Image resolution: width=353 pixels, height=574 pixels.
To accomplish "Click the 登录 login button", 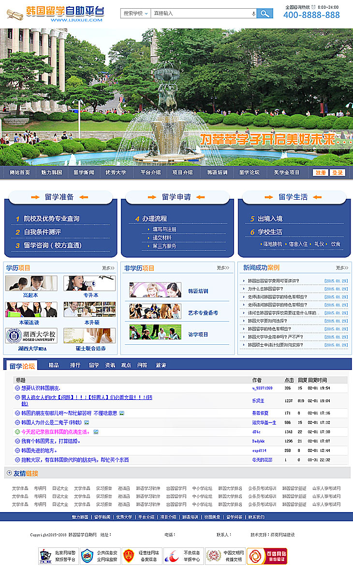I will 337,173.
